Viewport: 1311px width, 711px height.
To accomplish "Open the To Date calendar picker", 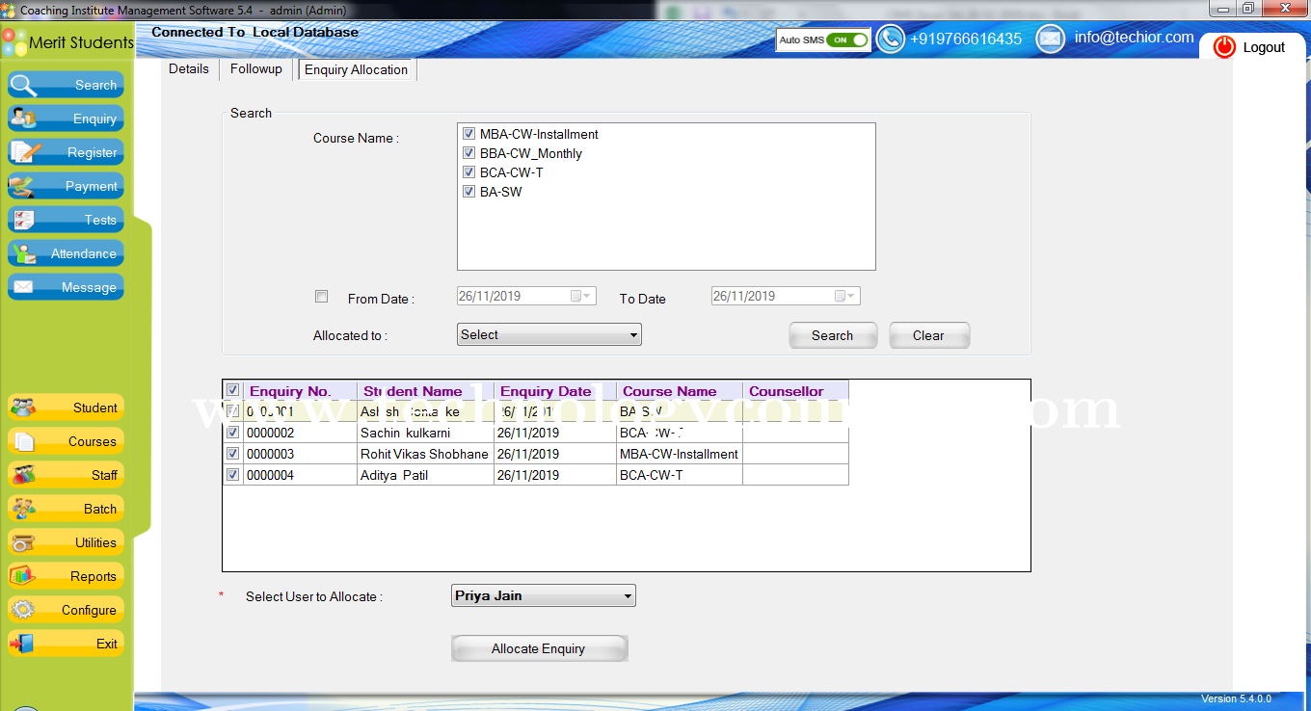I will [x=845, y=296].
